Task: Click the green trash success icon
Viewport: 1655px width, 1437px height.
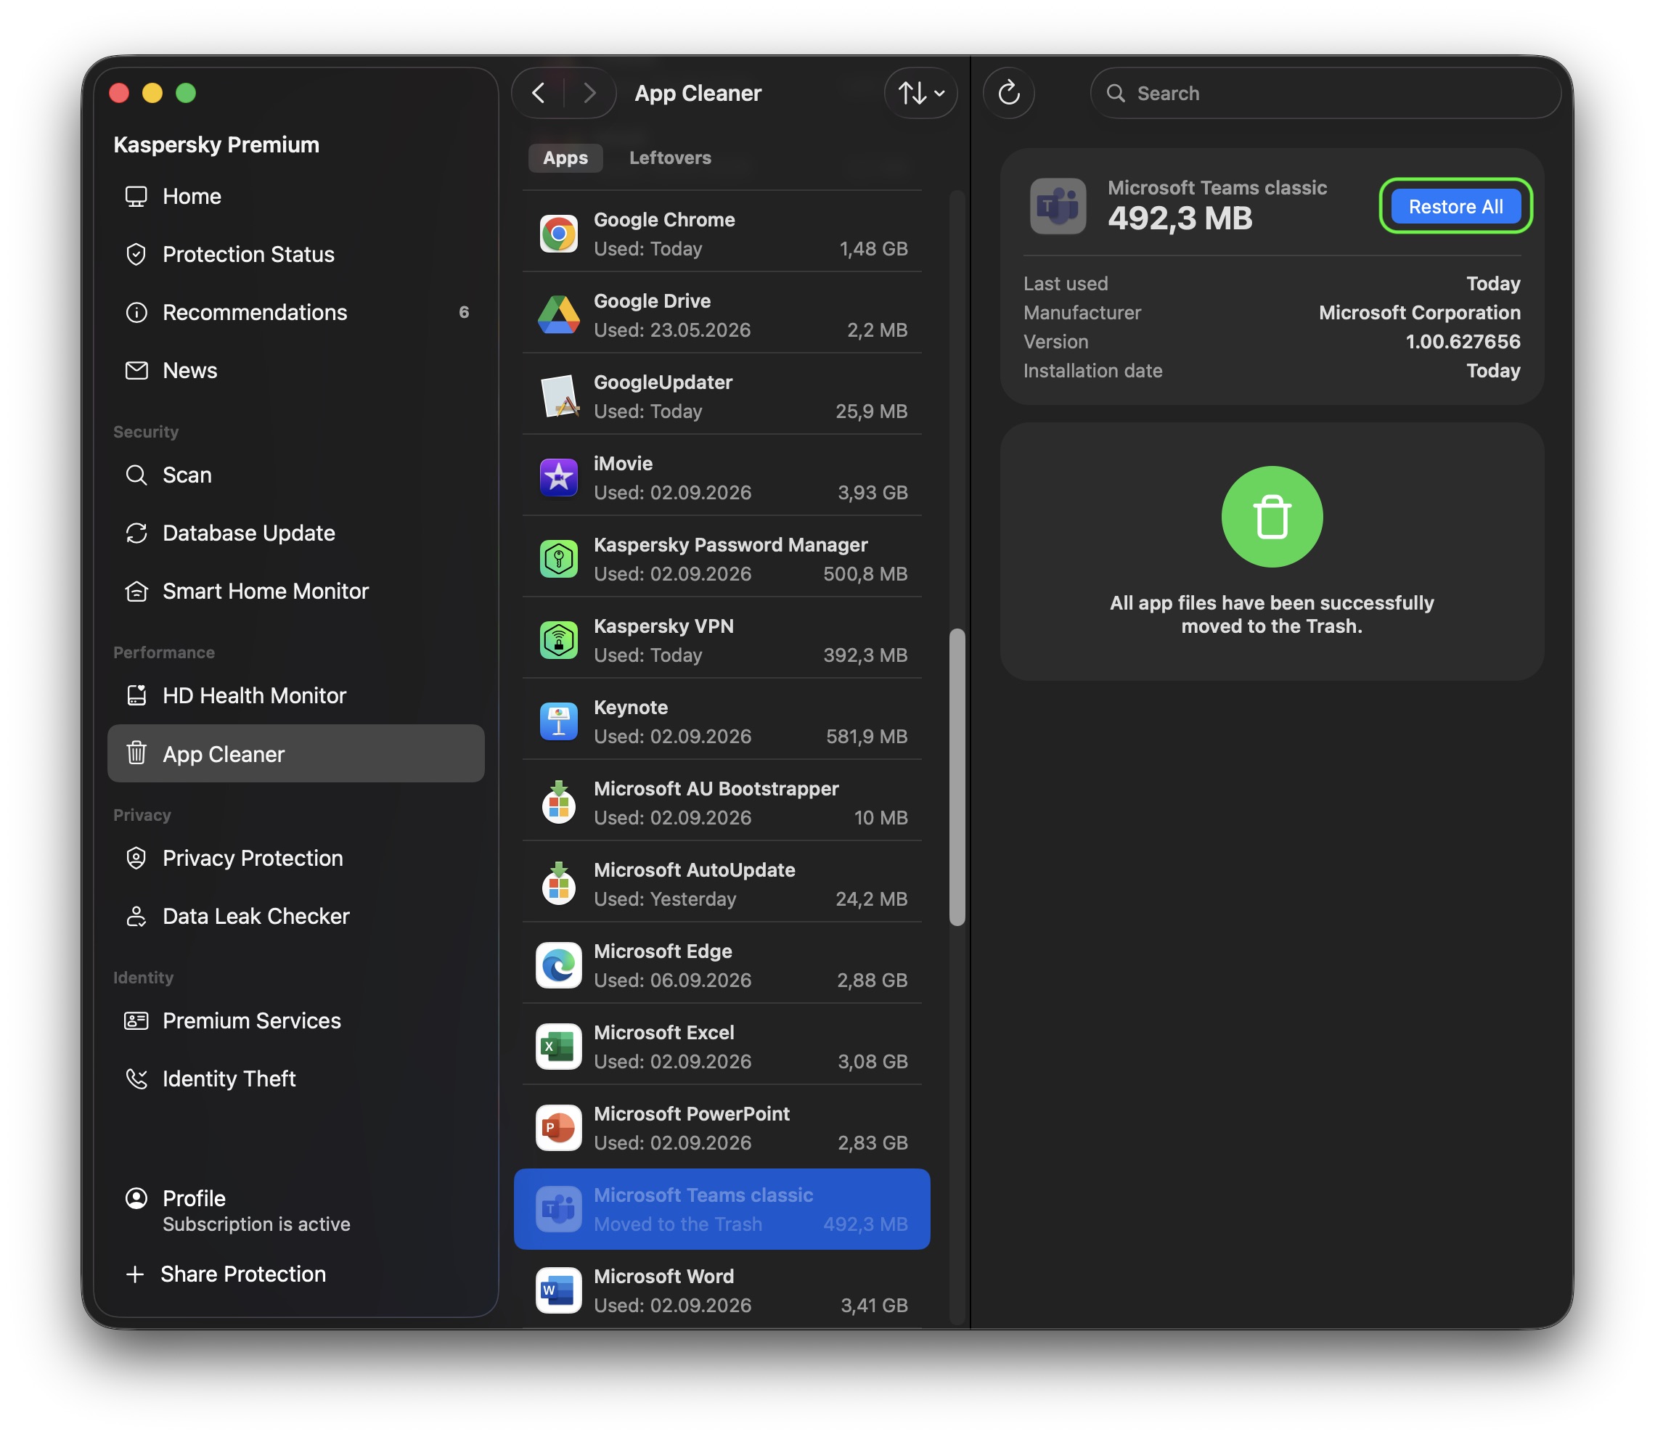Action: 1271,517
